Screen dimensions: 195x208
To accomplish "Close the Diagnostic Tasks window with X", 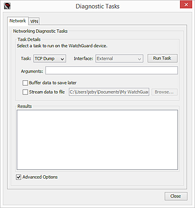I will [186, 5].
